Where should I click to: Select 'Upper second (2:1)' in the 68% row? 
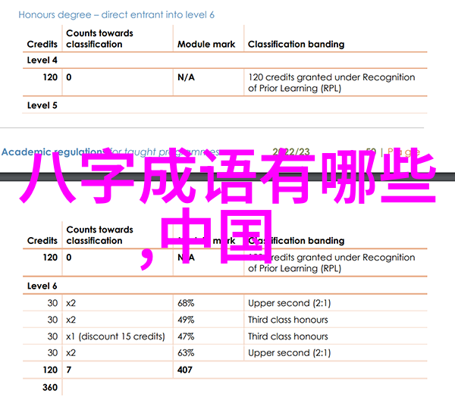[x=290, y=303]
